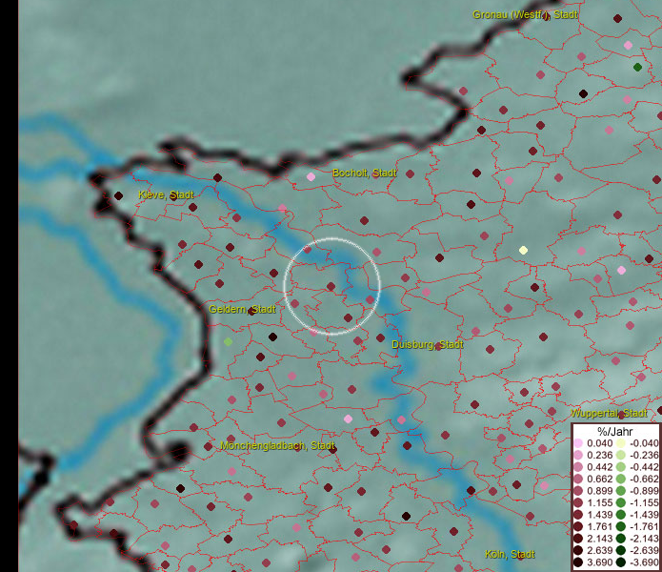
Task: Click the 1.155 legend value
Action: click(599, 502)
